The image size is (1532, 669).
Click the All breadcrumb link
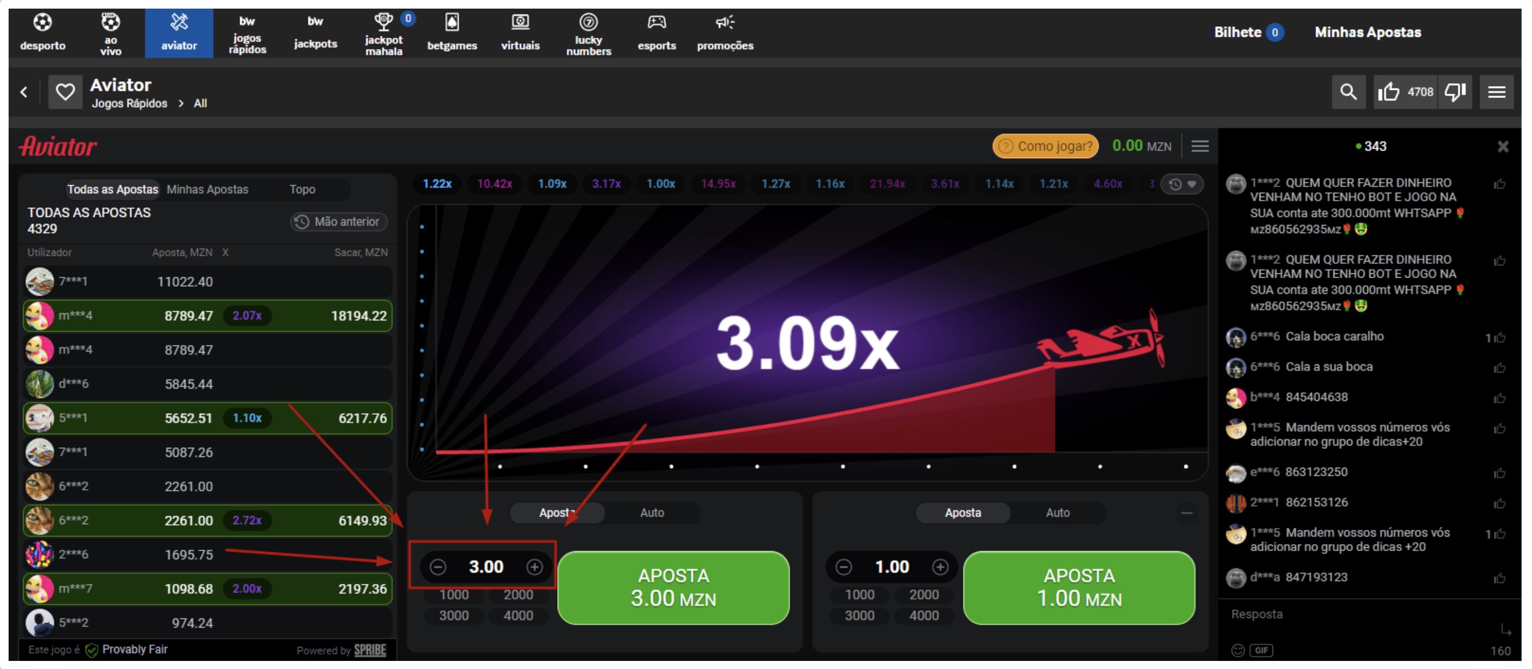[200, 103]
